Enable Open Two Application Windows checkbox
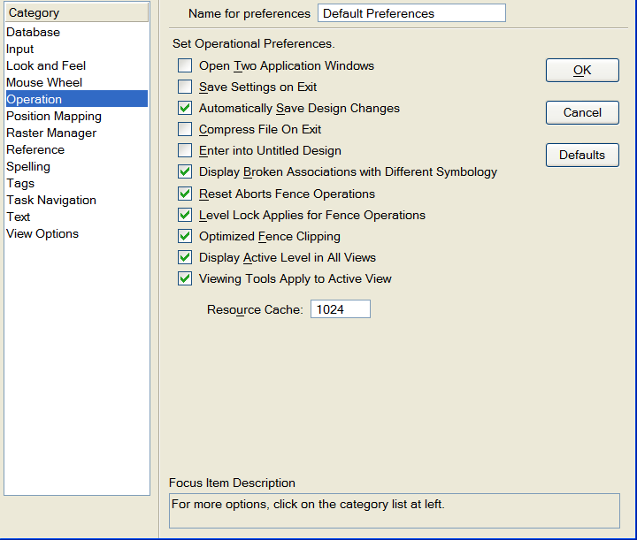637x540 pixels. pyautogui.click(x=185, y=65)
